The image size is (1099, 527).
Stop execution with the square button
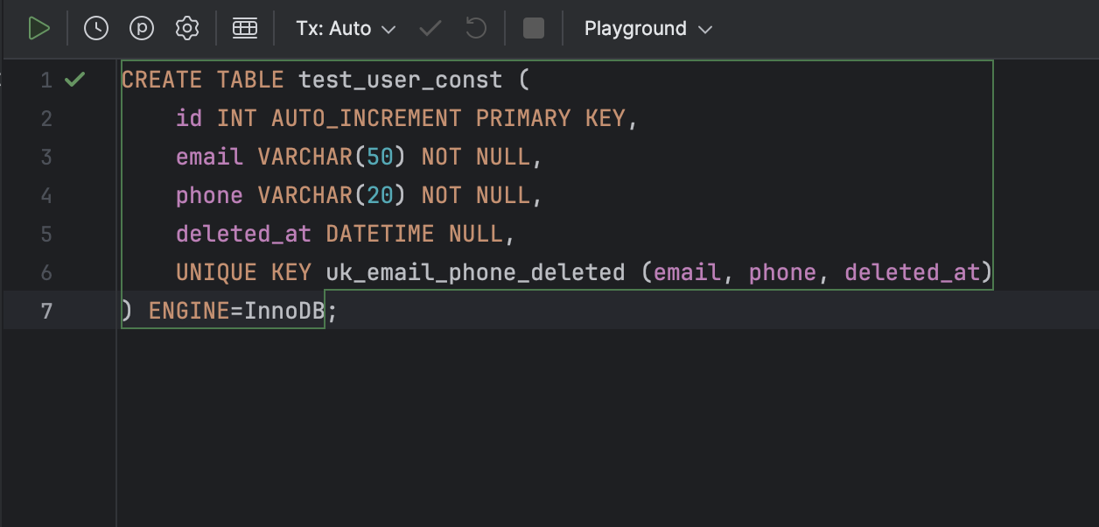tap(534, 28)
